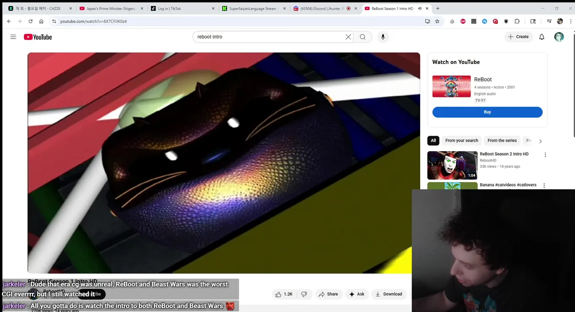This screenshot has width=575, height=312.
Task: Open the Shazam extension icon
Action: [x=485, y=21]
